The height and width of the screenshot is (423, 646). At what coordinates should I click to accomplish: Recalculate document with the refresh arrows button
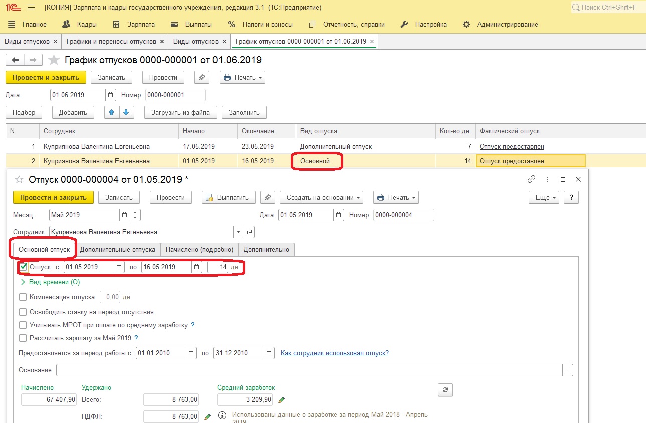pos(445,390)
